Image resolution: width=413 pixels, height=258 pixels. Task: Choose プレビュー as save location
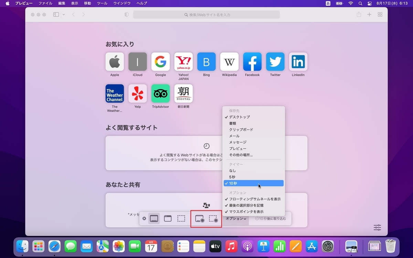(x=254, y=149)
